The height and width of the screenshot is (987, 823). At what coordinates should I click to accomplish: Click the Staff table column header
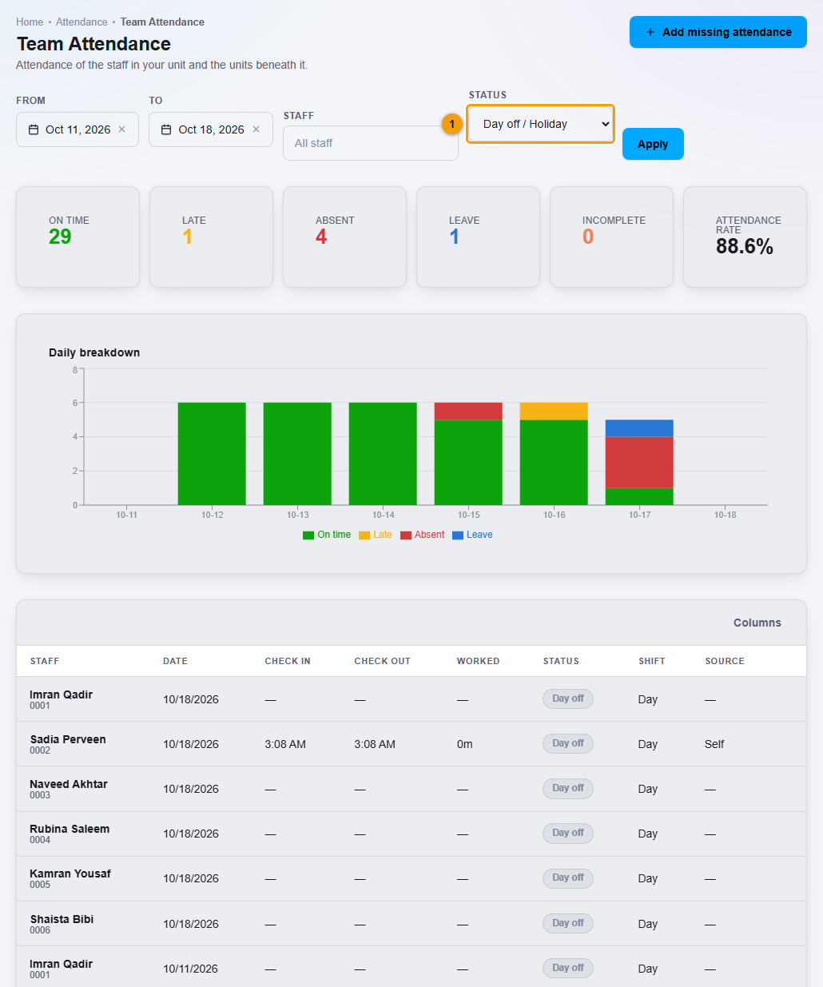pos(45,661)
